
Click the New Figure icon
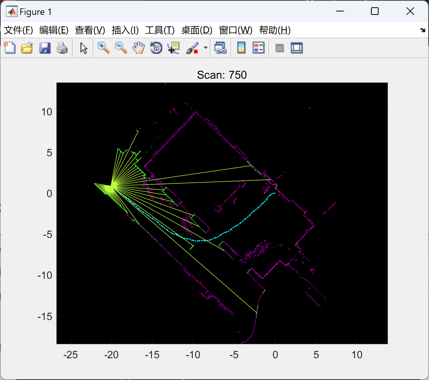click(x=10, y=48)
